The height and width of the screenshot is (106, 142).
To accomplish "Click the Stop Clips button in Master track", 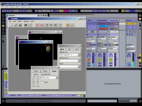I will tap(131, 32).
